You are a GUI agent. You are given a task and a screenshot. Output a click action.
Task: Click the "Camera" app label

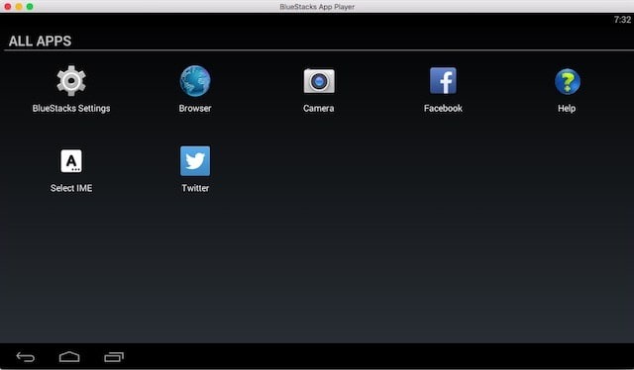[319, 108]
